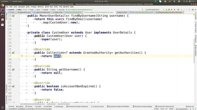Collapse getUsername method fold on line 41

[x=19, y=70]
